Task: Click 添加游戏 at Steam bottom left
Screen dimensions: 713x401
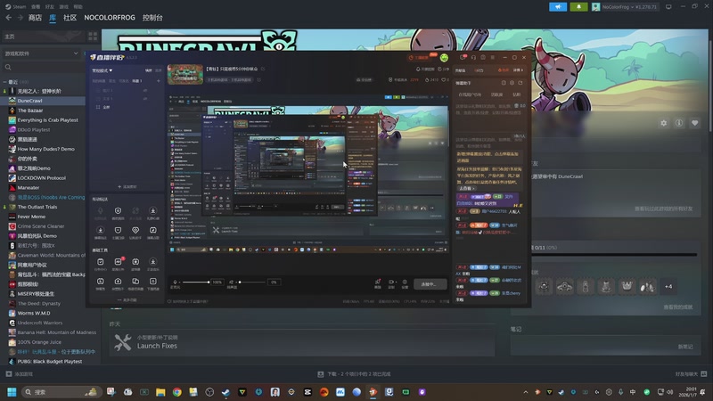Action: pos(20,374)
